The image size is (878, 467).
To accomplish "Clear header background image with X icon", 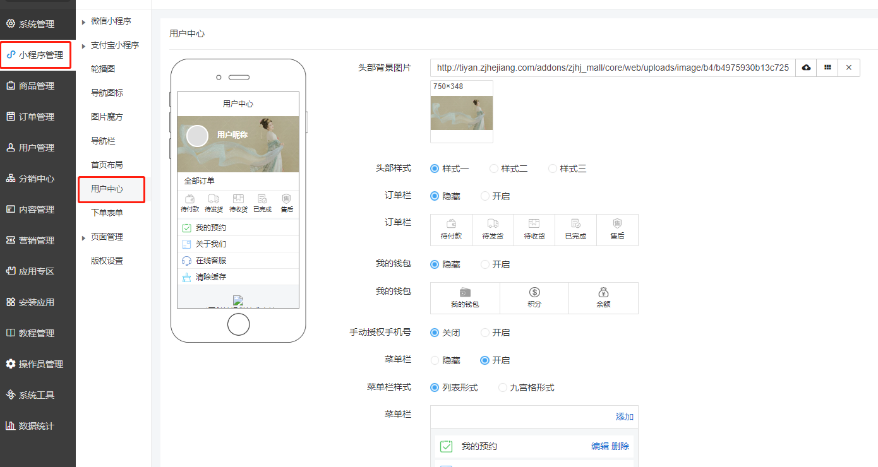I will click(849, 68).
